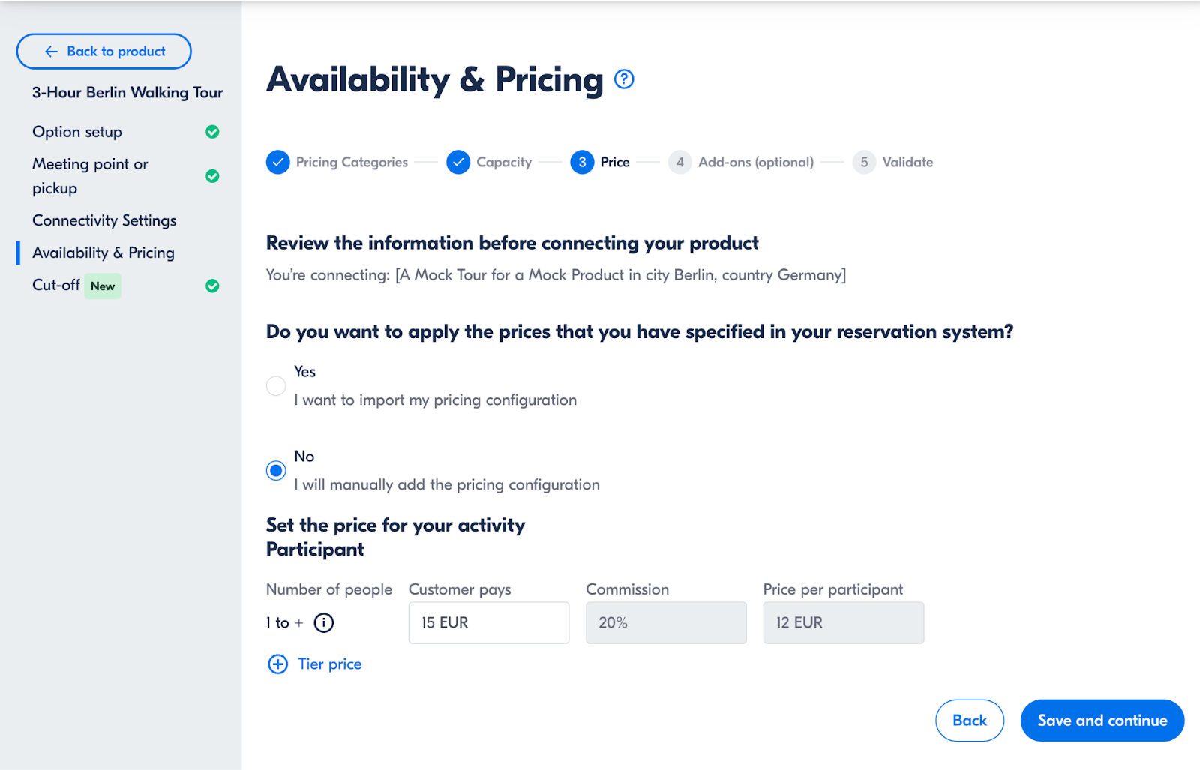The width and height of the screenshot is (1200, 770).
Task: Click the green check beside Cut-off
Action: click(x=212, y=286)
